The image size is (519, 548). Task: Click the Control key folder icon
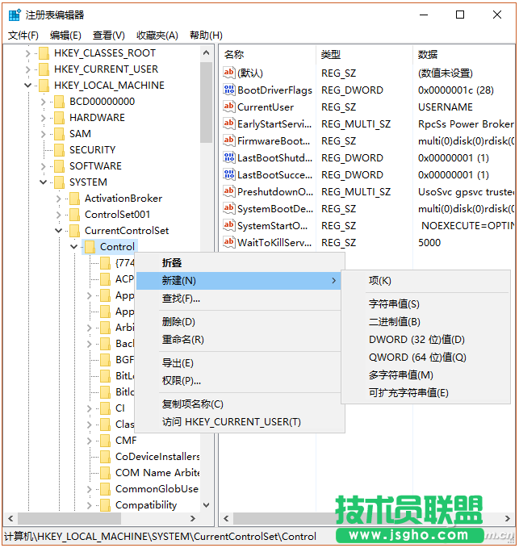click(x=90, y=247)
